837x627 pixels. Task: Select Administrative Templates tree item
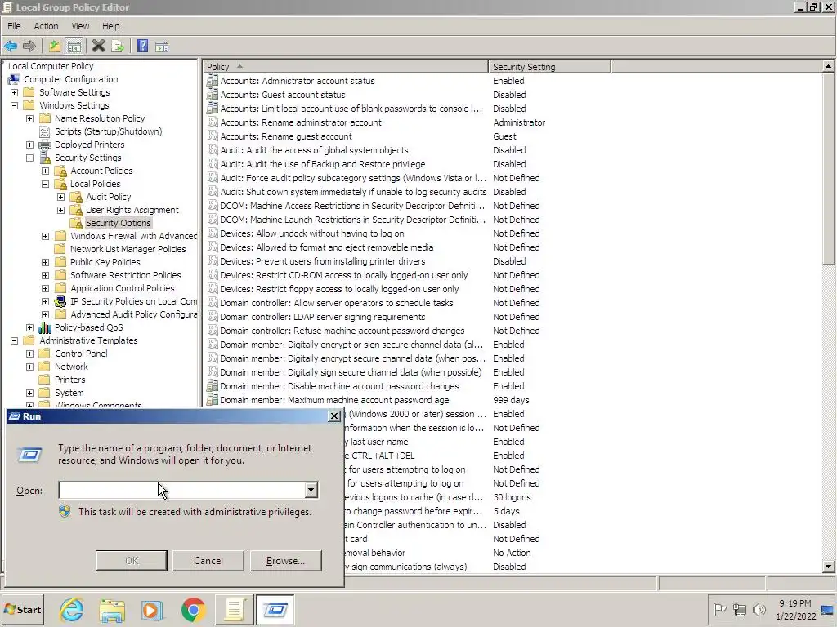pos(88,340)
